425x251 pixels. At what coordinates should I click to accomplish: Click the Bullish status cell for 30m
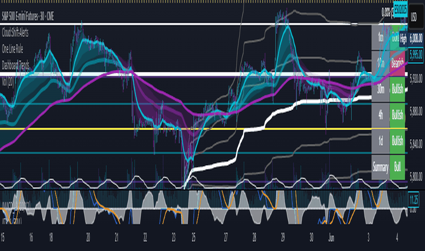tap(397, 89)
